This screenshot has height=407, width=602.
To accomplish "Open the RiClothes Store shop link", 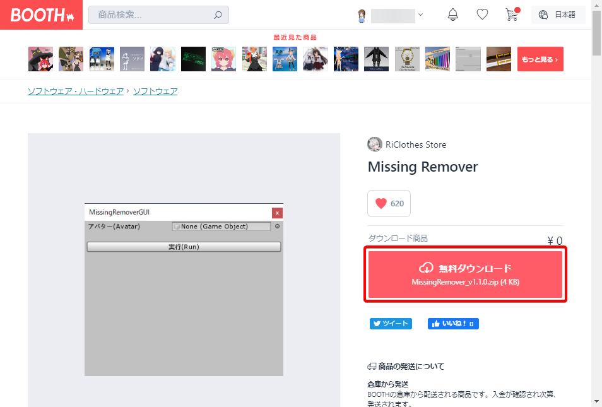I will [415, 145].
